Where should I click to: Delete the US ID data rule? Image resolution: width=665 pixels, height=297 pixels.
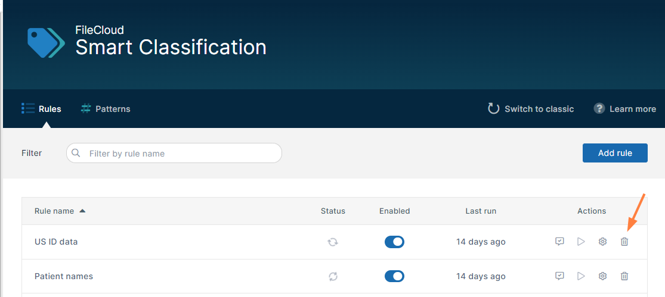[x=624, y=242]
